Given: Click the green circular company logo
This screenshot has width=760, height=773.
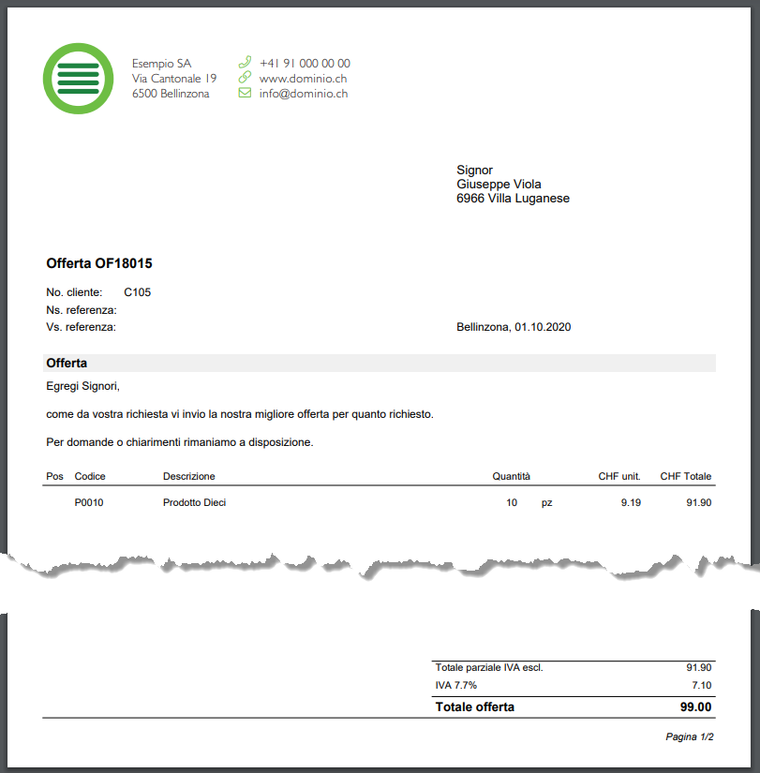Looking at the screenshot, I should (79, 79).
